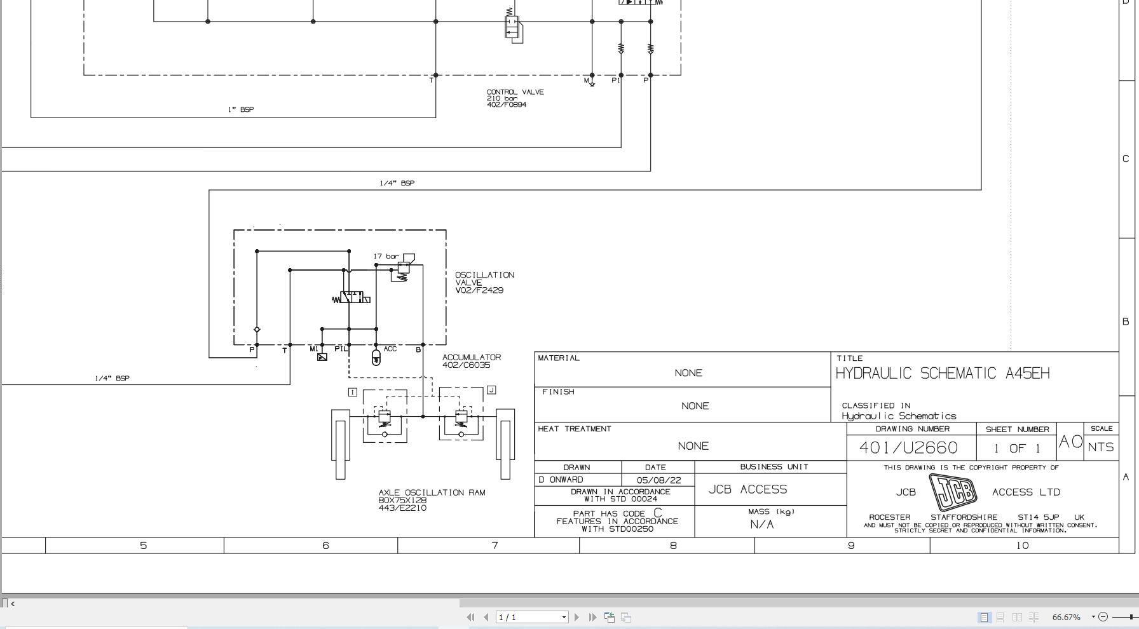Select continuous page view mode
The height and width of the screenshot is (629, 1139).
tap(1000, 617)
